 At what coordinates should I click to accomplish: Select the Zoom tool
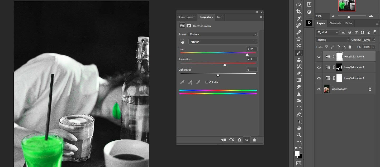pos(298,135)
